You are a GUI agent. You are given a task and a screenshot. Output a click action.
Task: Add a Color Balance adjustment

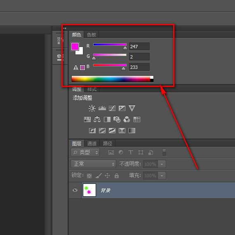click(97, 119)
